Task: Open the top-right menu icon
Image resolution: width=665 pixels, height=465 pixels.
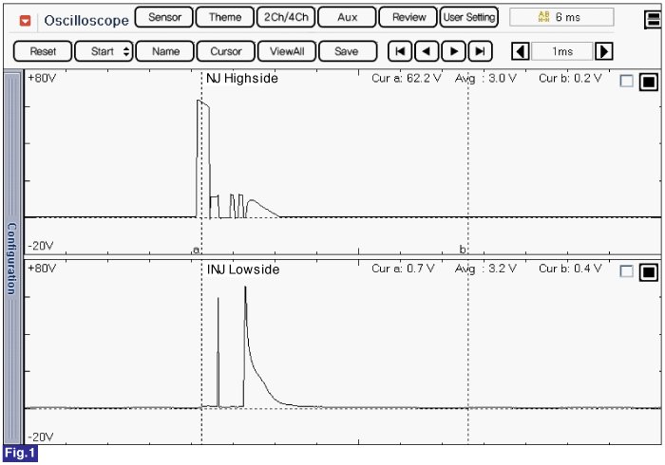Action: coord(652,18)
